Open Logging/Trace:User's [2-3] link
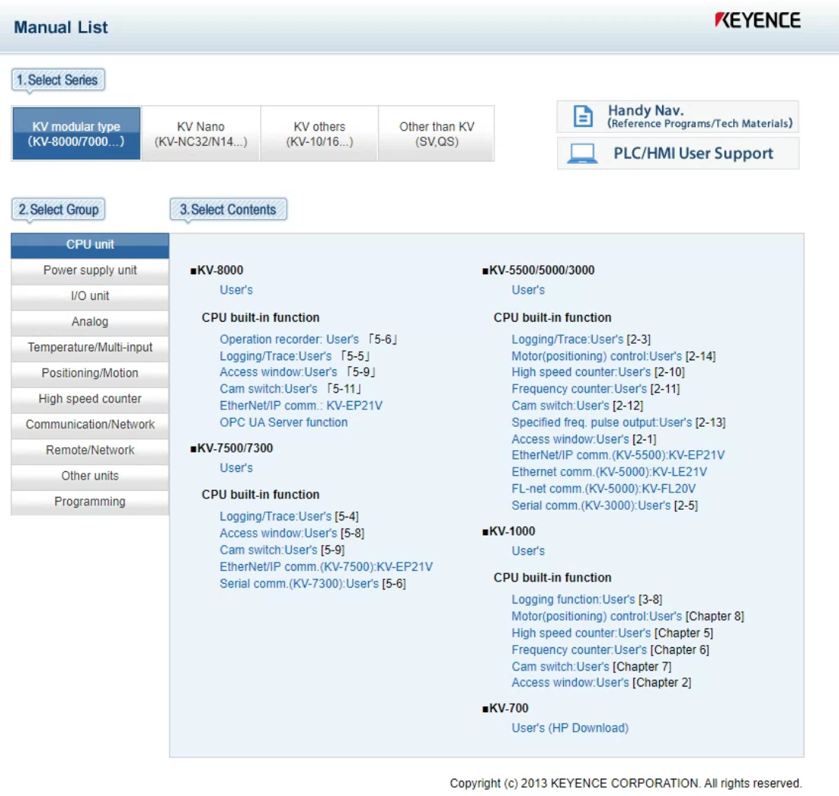 click(567, 339)
